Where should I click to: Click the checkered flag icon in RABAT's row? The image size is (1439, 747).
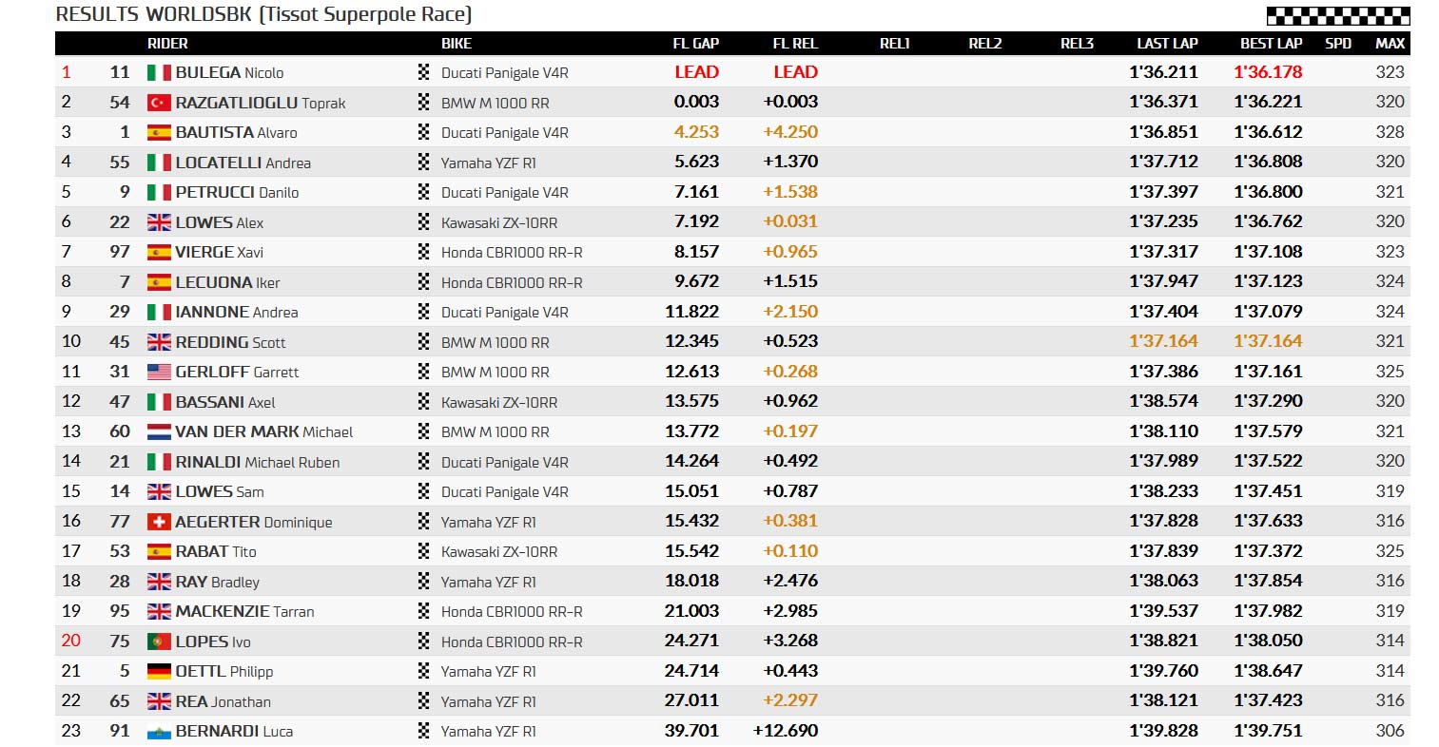(424, 551)
